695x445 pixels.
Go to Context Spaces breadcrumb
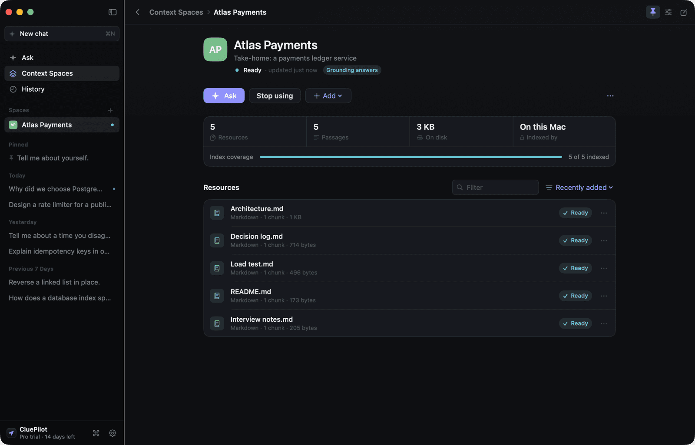click(176, 12)
